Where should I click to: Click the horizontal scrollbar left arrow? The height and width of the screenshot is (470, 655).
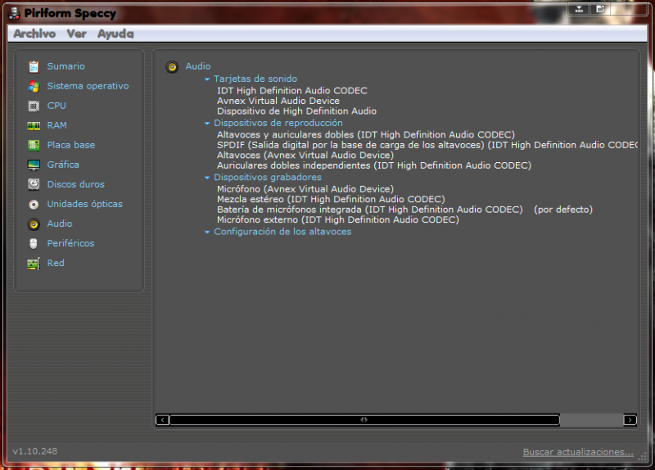coord(162,420)
